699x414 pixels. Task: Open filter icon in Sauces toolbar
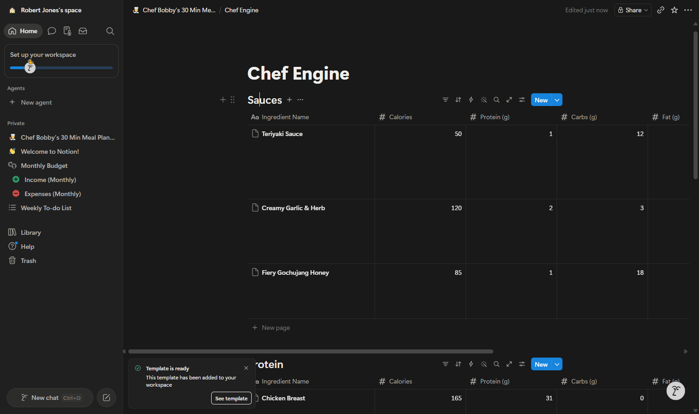pos(446,100)
